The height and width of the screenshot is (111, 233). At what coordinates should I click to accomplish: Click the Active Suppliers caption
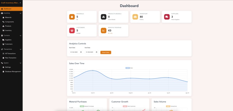[x=175, y=20]
